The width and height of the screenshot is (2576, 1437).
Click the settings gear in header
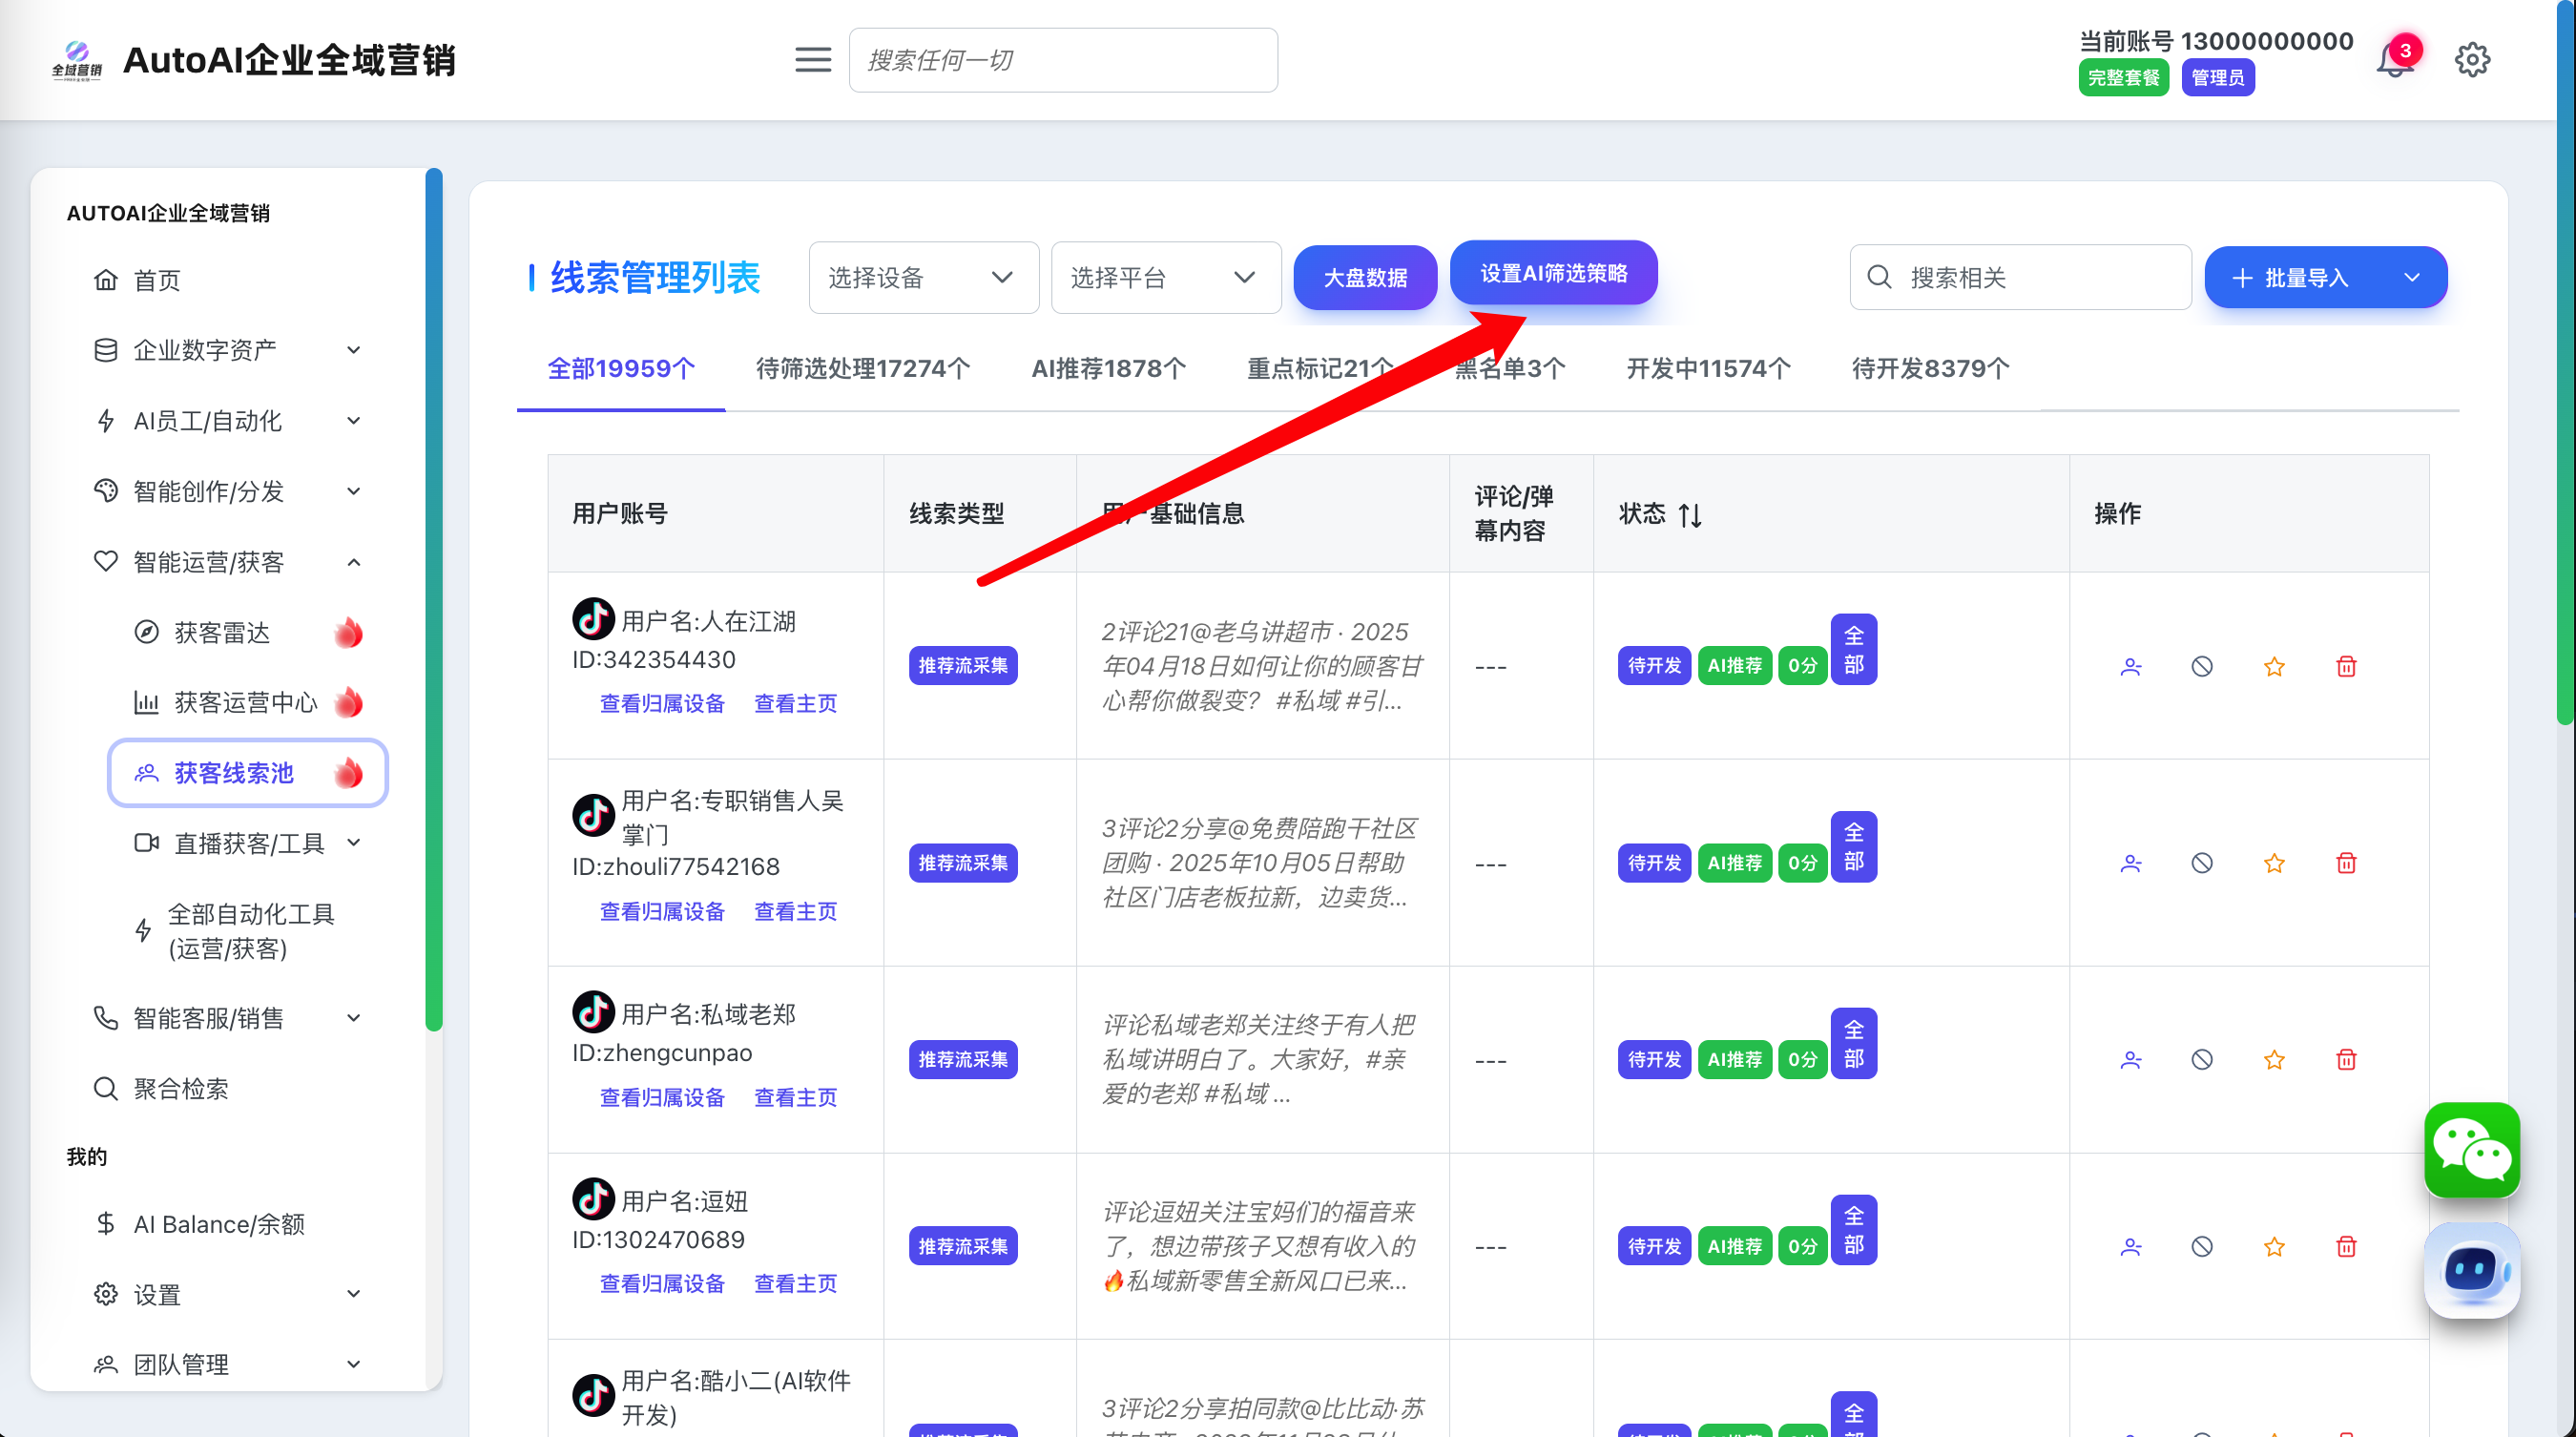click(x=2472, y=60)
